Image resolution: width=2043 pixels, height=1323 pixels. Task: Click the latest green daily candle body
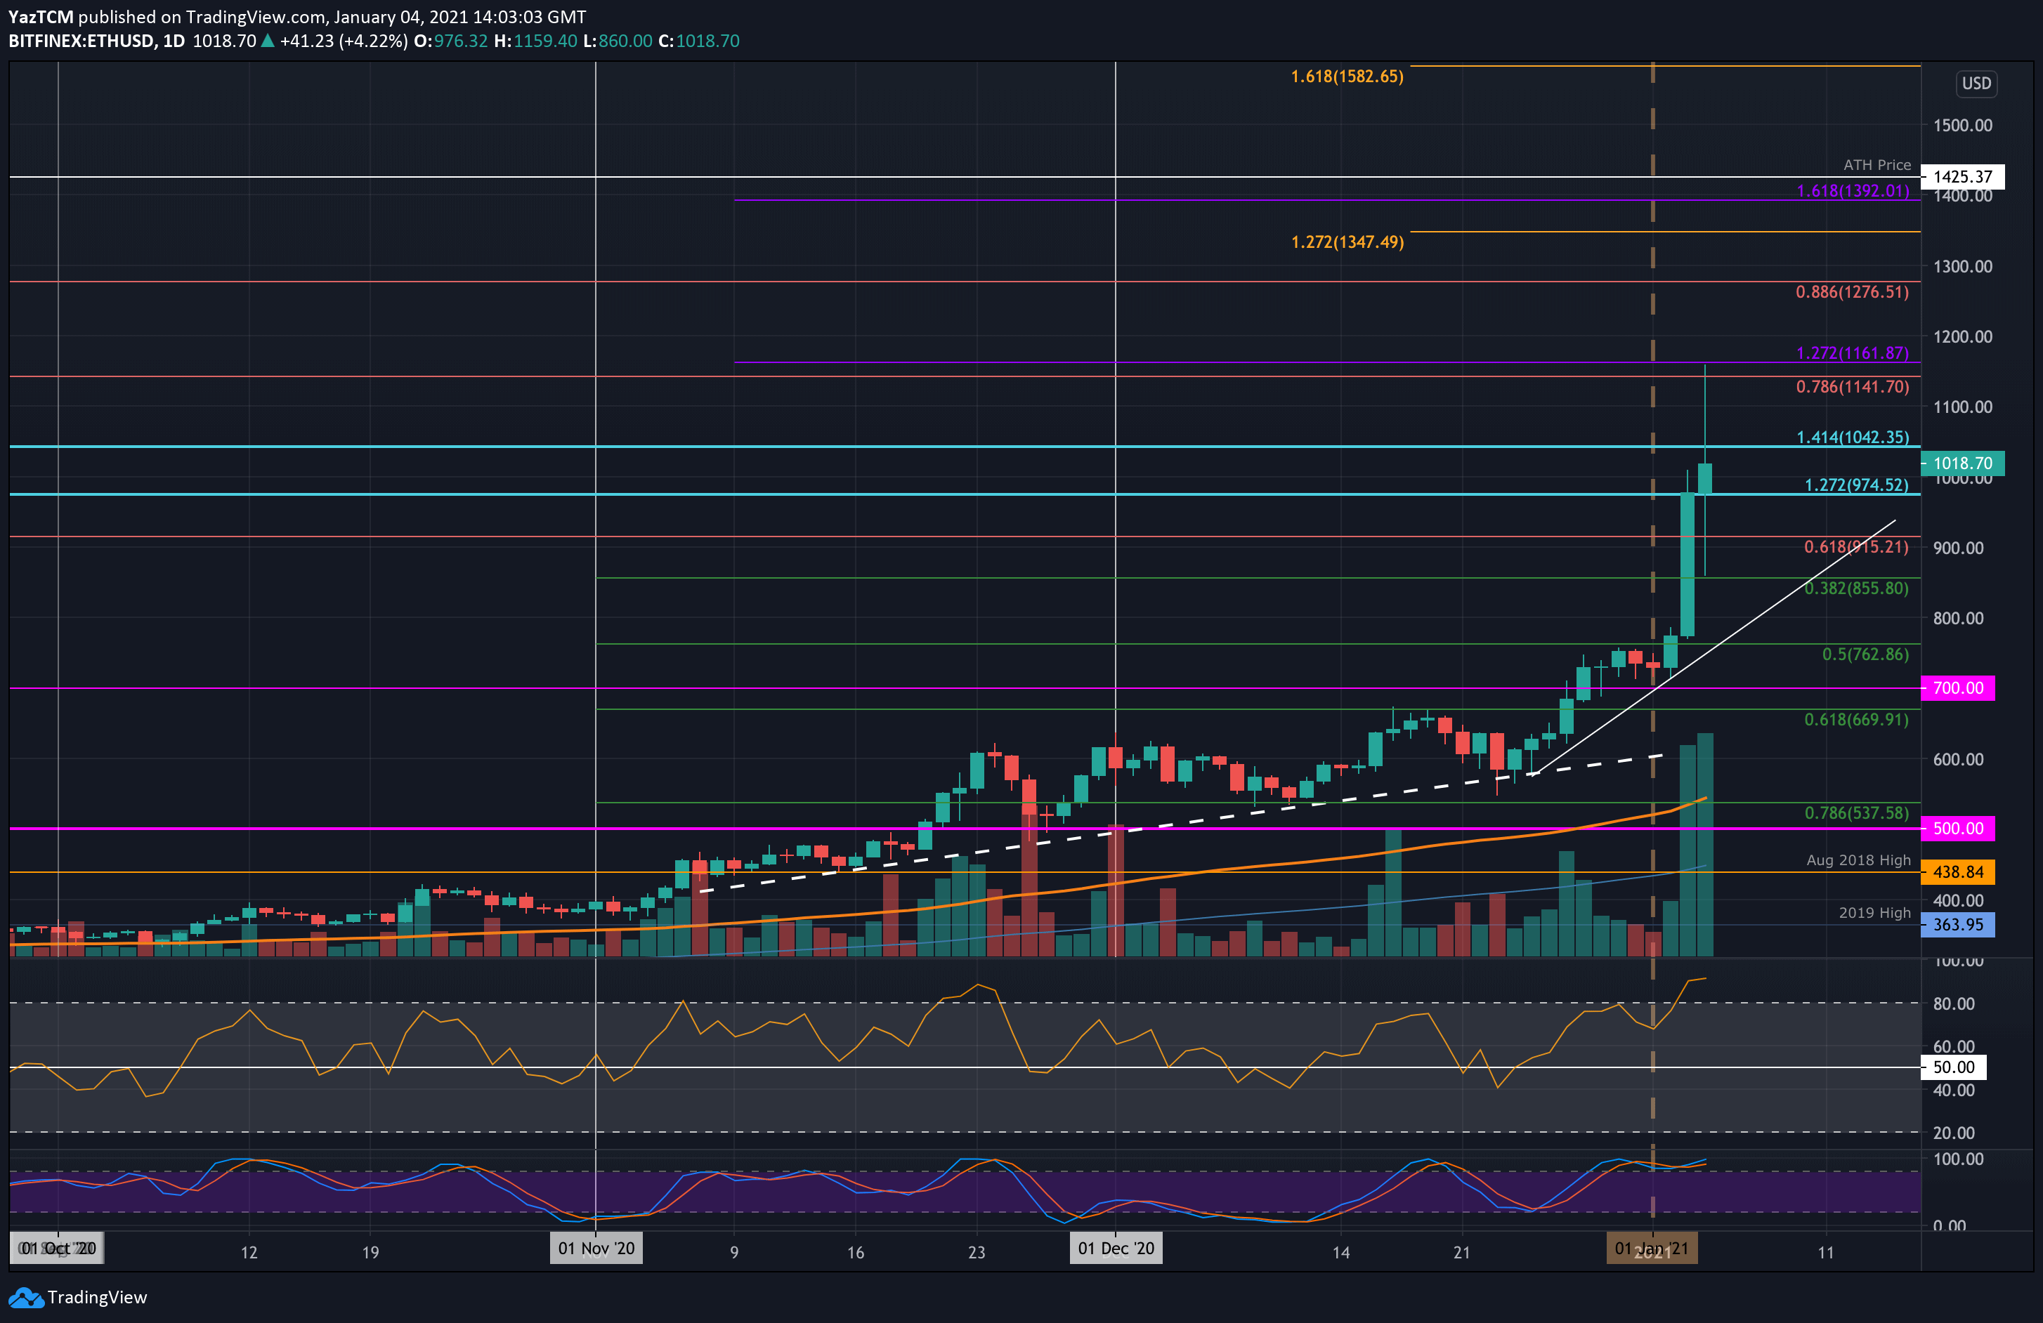(x=1705, y=479)
